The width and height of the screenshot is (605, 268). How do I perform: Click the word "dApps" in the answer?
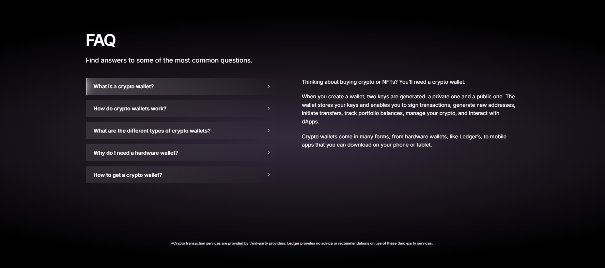click(310, 122)
